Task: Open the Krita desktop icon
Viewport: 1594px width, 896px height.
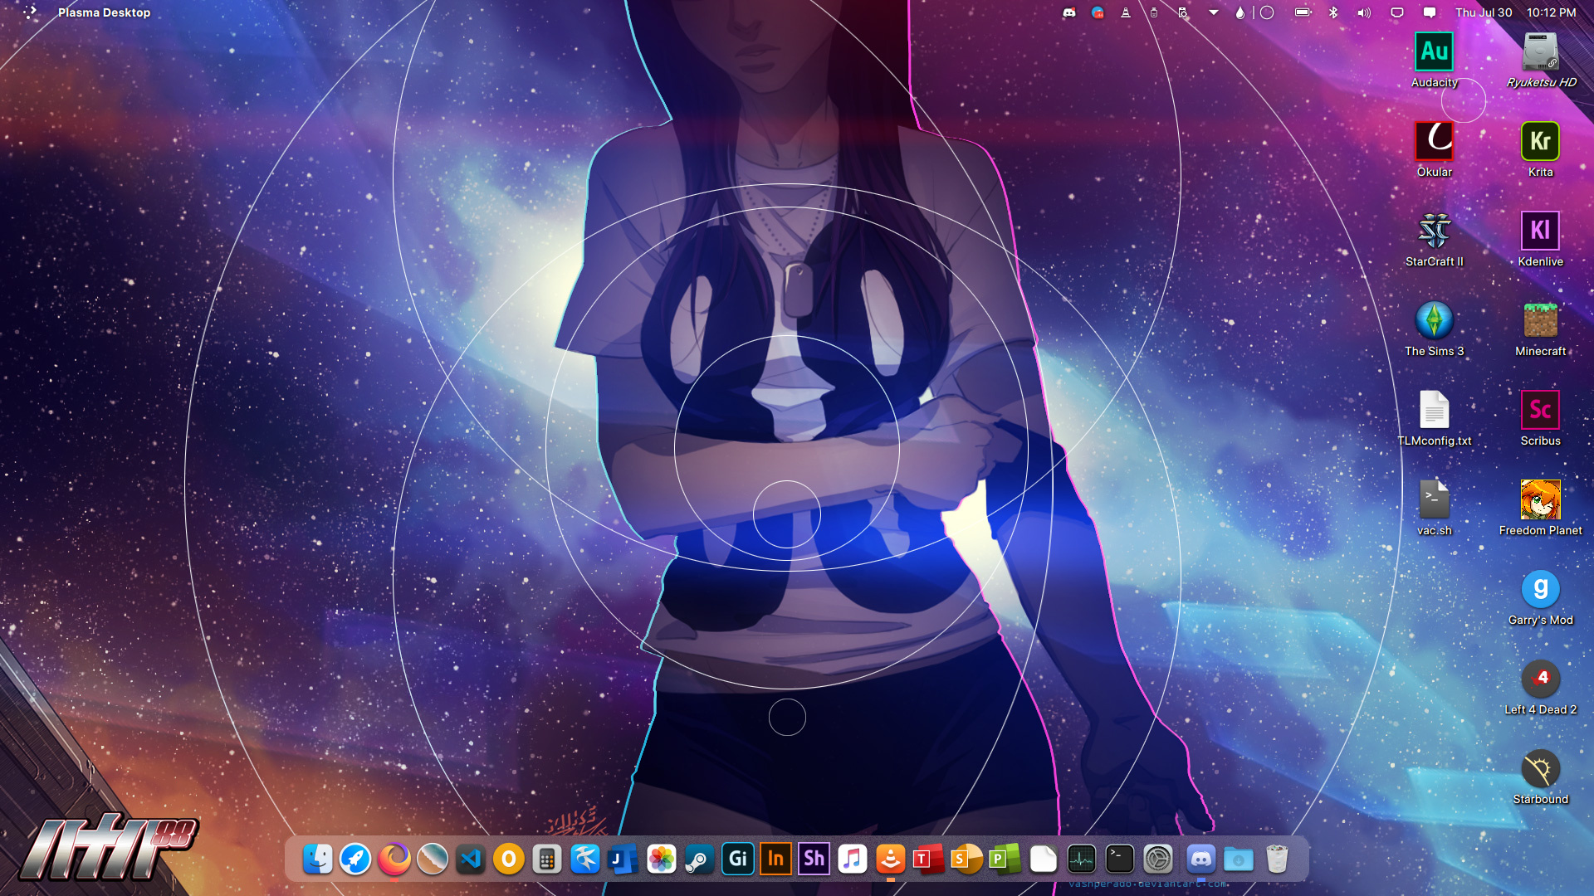Action: point(1540,141)
